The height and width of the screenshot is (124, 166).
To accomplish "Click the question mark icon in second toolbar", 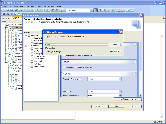I will pos(19,14).
